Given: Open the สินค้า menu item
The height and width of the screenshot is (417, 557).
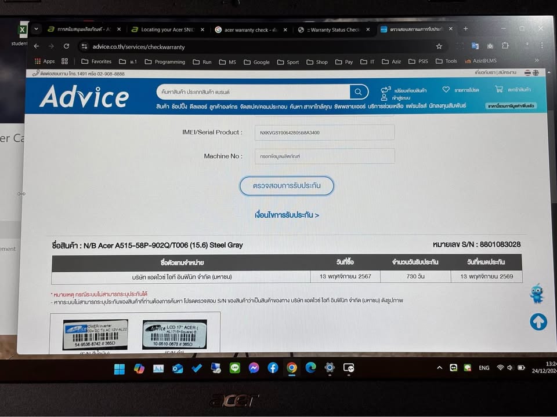Looking at the screenshot, I should point(162,107).
